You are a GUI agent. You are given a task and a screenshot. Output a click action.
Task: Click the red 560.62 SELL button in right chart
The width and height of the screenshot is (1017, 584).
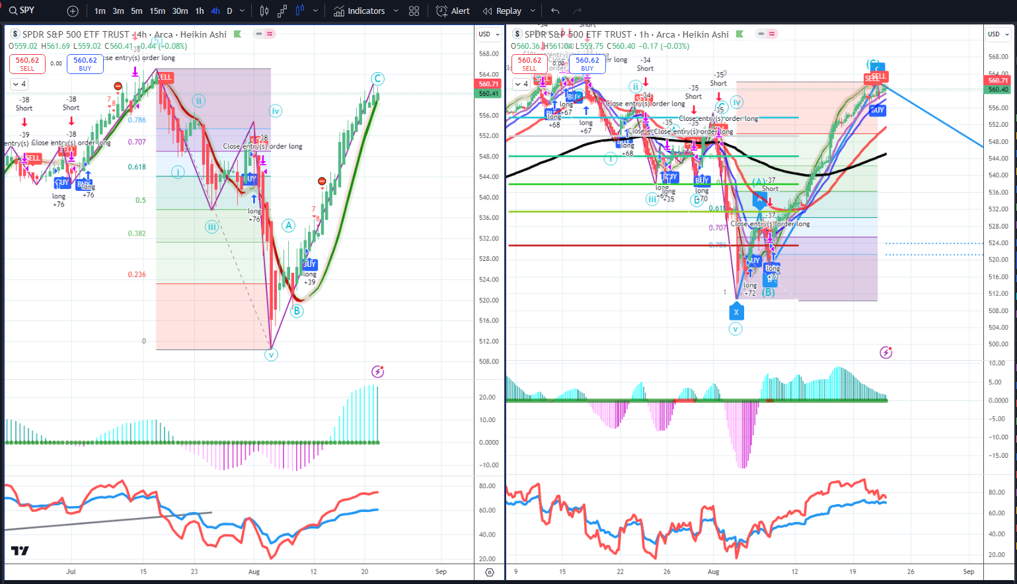[x=529, y=63]
